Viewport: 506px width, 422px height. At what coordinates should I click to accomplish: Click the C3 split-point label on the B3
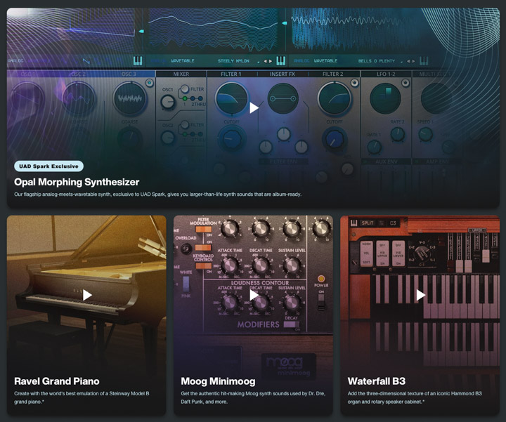(x=393, y=223)
